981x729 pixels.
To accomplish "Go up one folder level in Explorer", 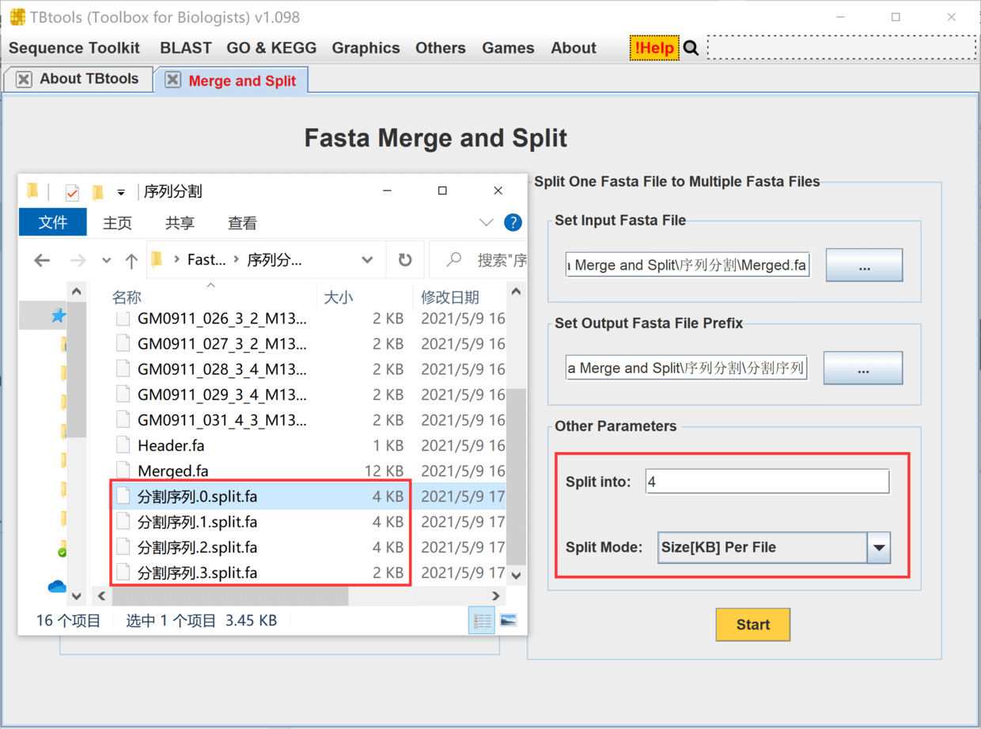I will click(131, 260).
